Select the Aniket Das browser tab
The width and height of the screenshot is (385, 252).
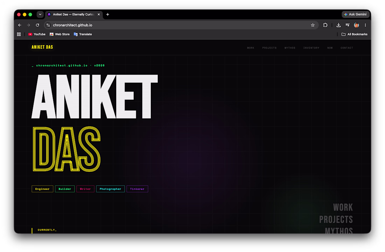point(73,14)
